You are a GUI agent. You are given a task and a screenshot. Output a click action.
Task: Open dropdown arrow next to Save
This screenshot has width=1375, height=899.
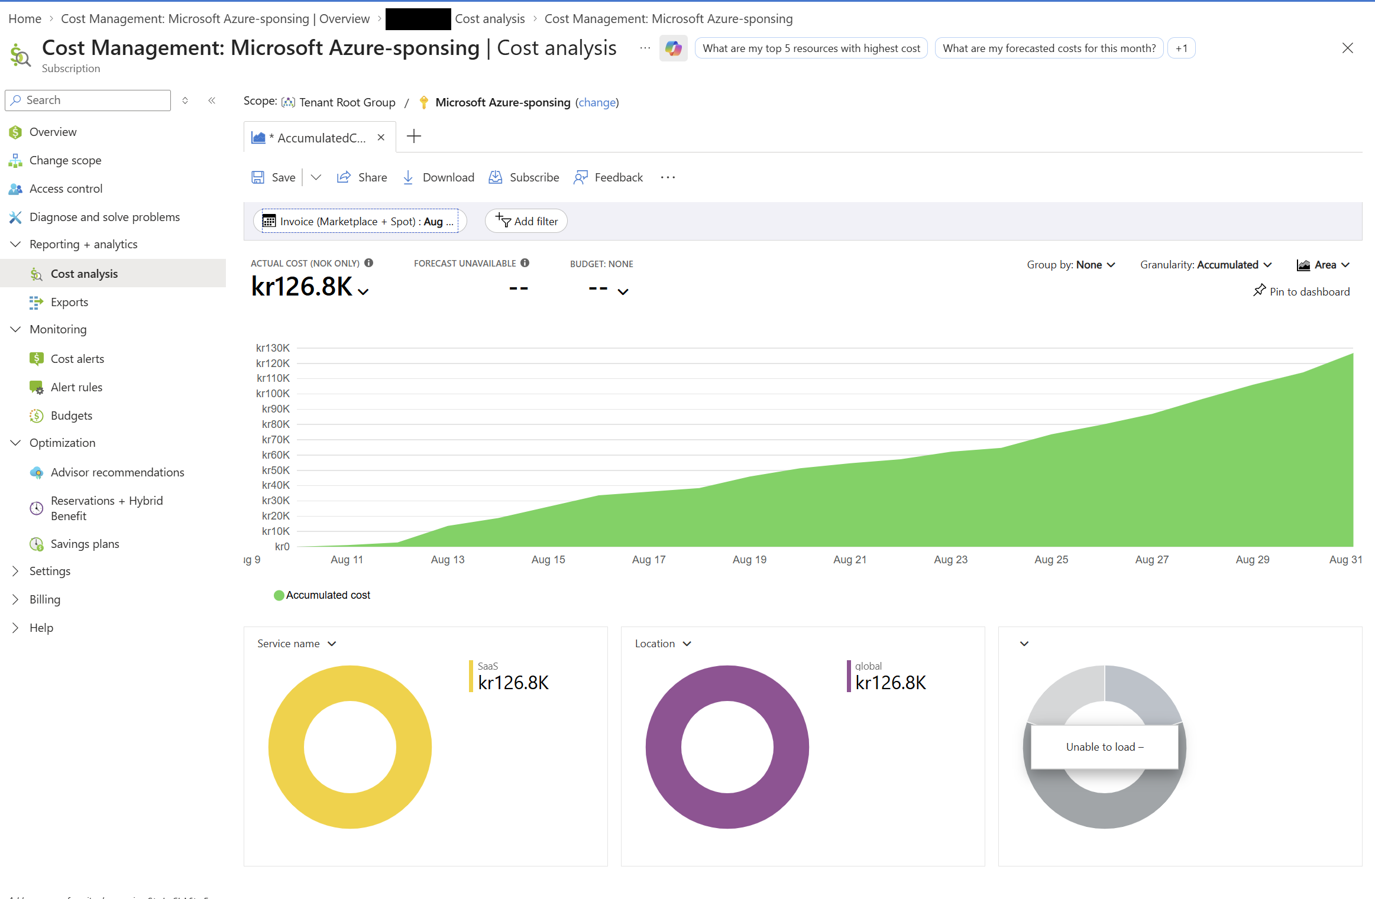[316, 177]
